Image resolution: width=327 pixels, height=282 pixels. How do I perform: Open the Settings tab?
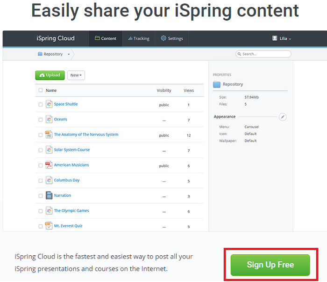coord(172,38)
